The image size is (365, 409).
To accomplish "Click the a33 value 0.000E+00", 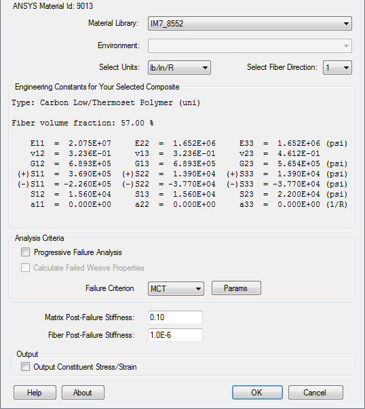I will (x=299, y=205).
